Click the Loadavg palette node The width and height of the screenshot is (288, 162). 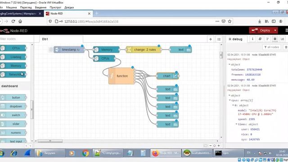(x=13, y=57)
